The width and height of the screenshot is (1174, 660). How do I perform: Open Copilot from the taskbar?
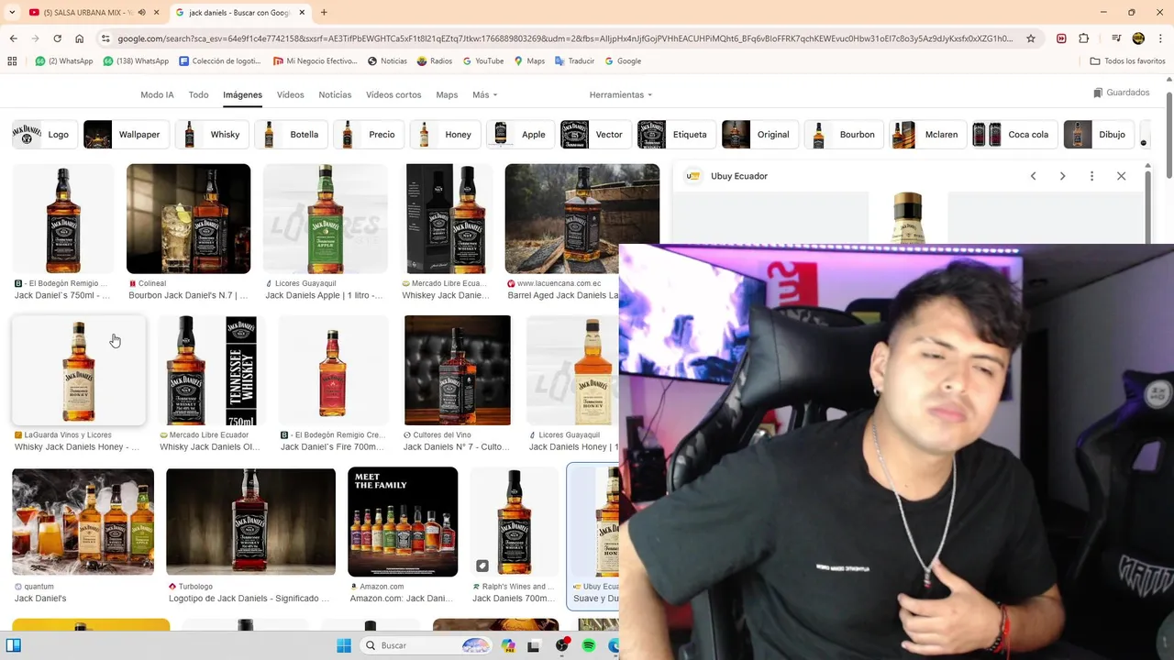click(x=508, y=645)
